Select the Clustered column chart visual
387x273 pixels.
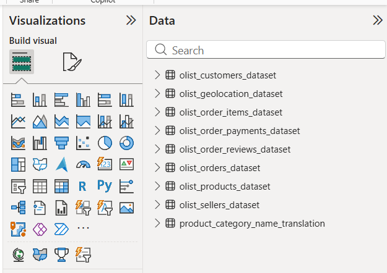[83, 99]
